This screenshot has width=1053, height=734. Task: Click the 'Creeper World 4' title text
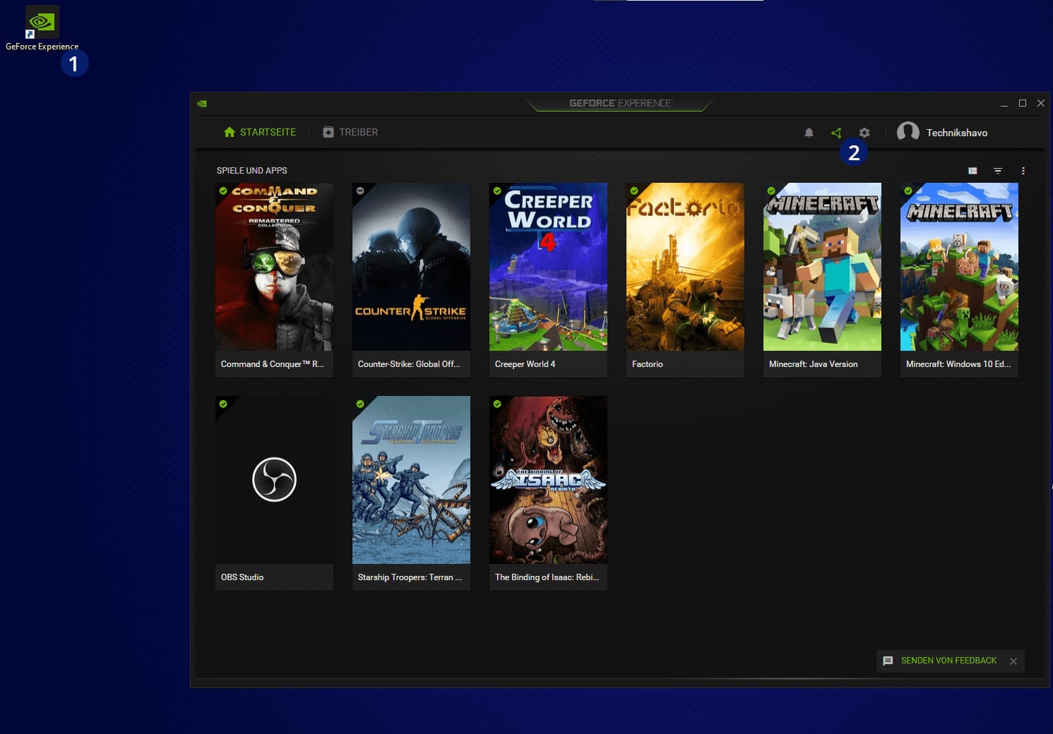click(x=525, y=364)
